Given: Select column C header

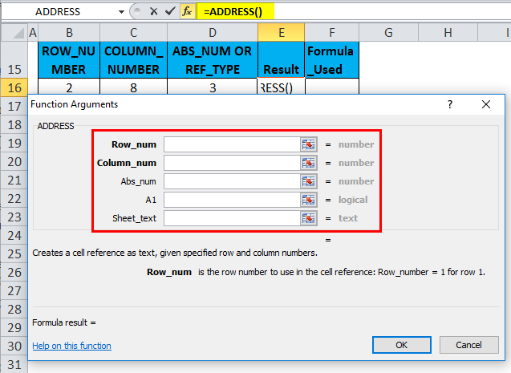Looking at the screenshot, I should click(x=134, y=33).
